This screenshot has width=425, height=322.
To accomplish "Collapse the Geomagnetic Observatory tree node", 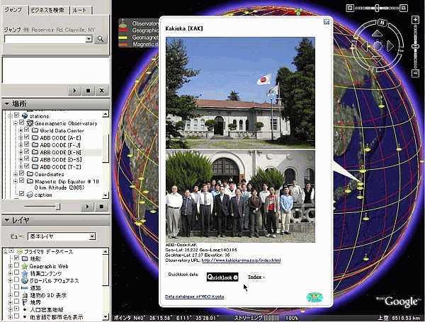I will click(16, 123).
